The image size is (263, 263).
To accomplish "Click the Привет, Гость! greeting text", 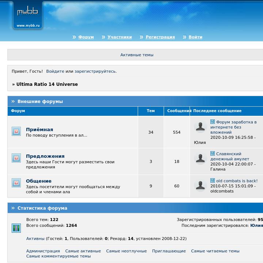I will point(27,71).
